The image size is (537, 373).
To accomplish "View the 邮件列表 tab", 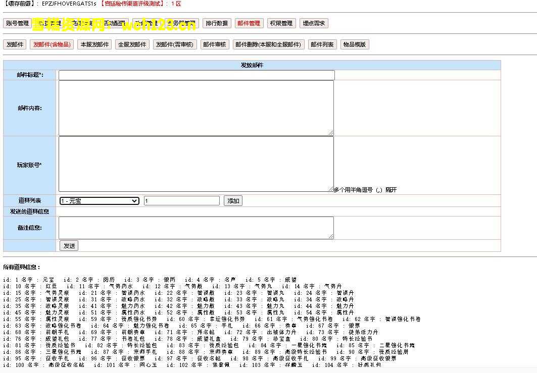I will click(x=322, y=44).
